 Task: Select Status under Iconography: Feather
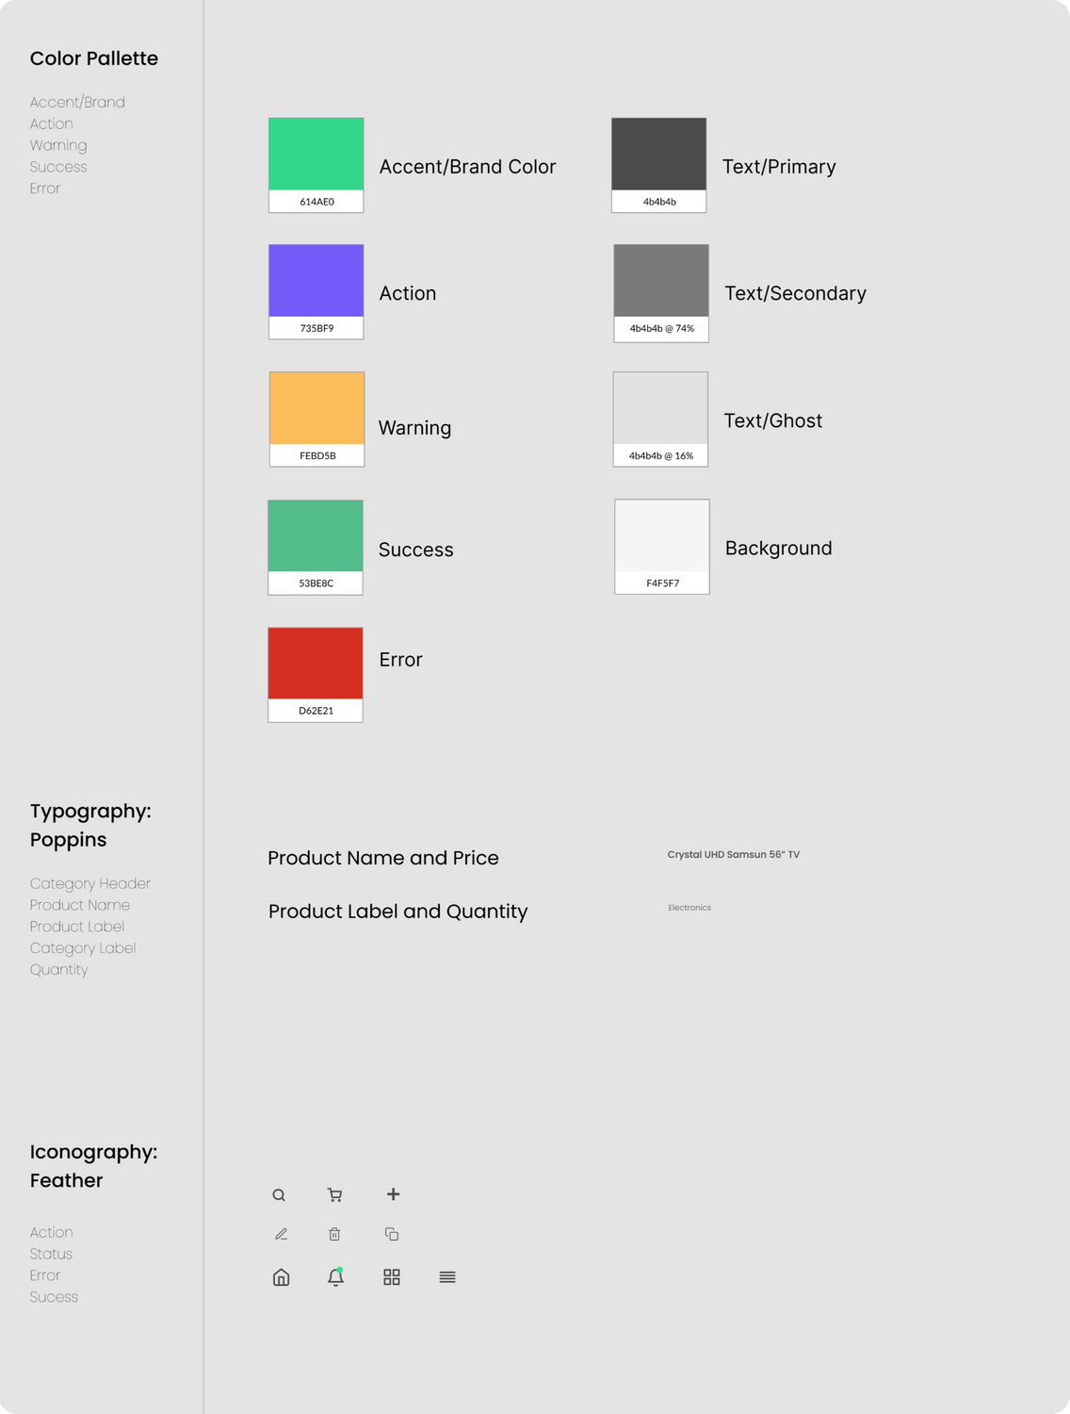[x=51, y=1254]
